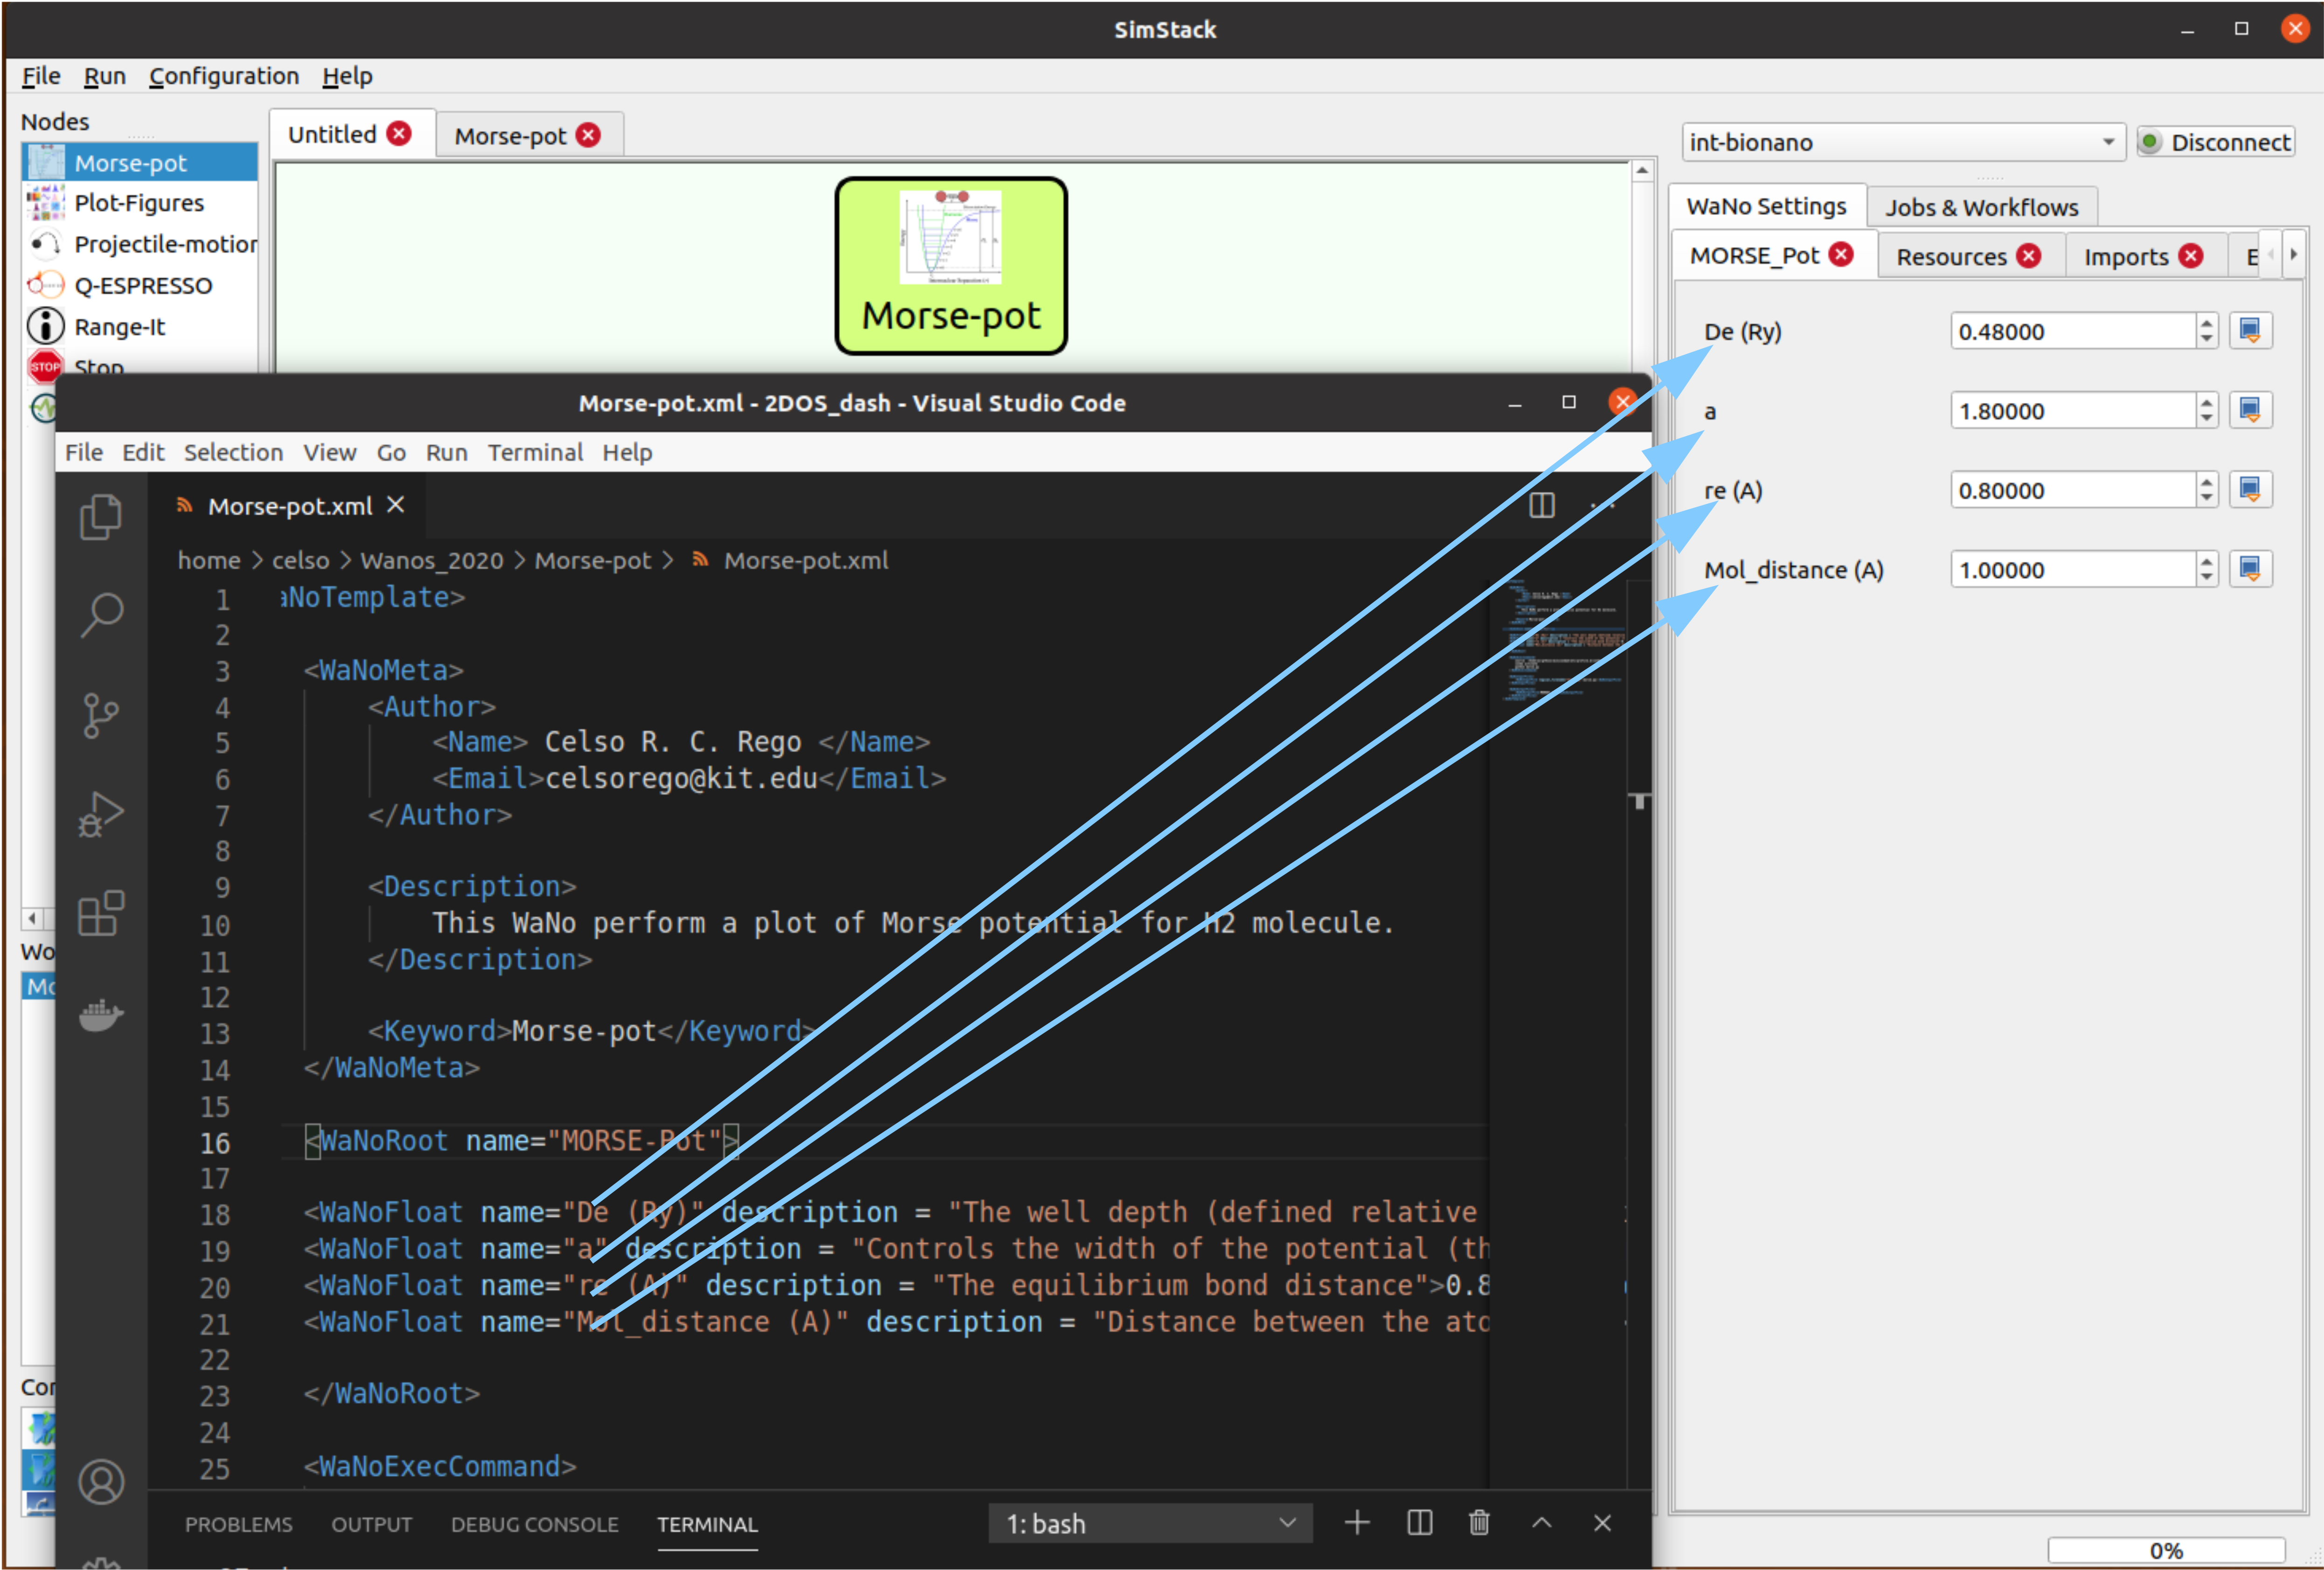Screen dimensions: 2324x1570
Task: Open the Accounts icon in VS Code
Action: (101, 1482)
